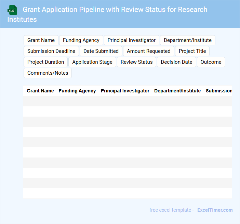Screen dimensions: 240x224
Task: Select the Review Status tag
Action: tap(136, 62)
